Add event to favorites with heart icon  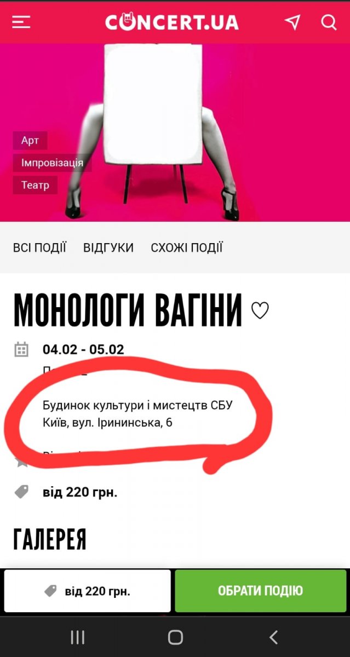[260, 310]
